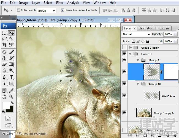Select the Rectangle shape tool

coord(11,83)
